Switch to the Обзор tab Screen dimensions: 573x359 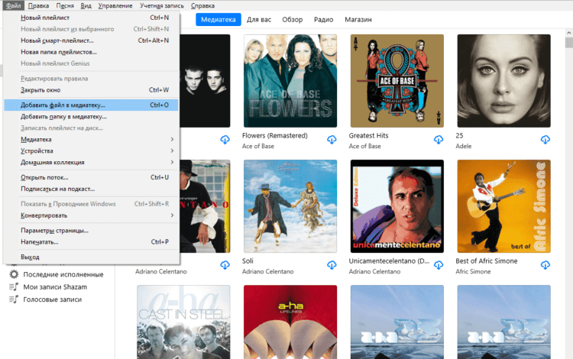(x=293, y=19)
